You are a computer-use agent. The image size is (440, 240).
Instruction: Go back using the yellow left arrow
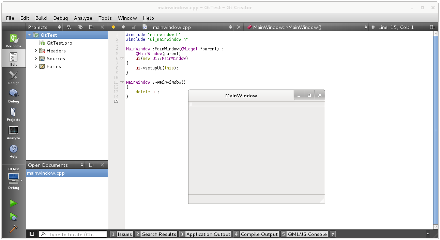(113, 27)
